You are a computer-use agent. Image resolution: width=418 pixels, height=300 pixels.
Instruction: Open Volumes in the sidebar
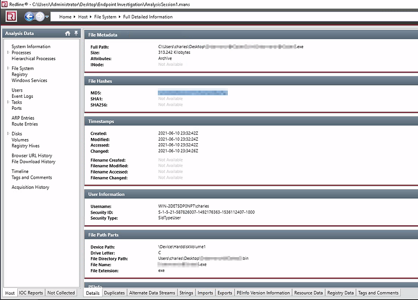(20, 140)
